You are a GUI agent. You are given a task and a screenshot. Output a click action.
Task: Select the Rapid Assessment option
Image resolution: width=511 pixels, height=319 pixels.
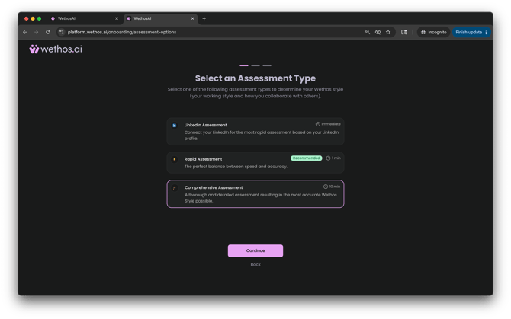[x=256, y=162]
